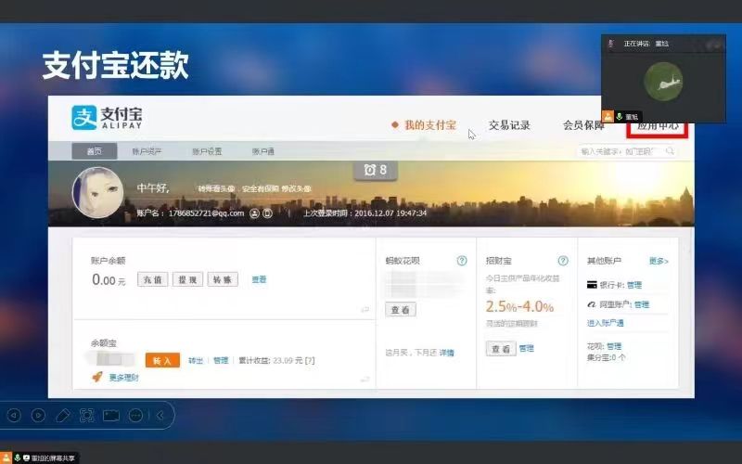This screenshot has width=742, height=464.
Task: Select the pen annotation tool
Action: tap(62, 416)
